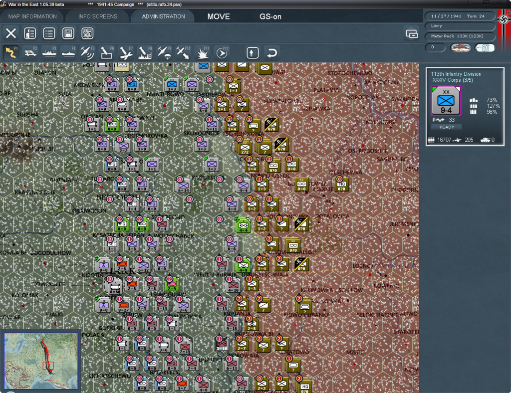
Task: Open the MAP INFORMATION tab
Action: click(x=32, y=16)
